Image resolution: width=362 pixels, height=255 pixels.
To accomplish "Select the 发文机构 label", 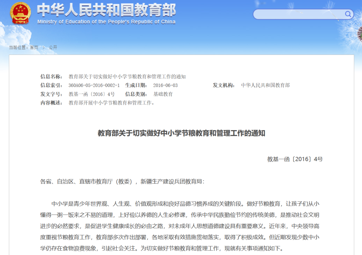I will pos(224,85).
